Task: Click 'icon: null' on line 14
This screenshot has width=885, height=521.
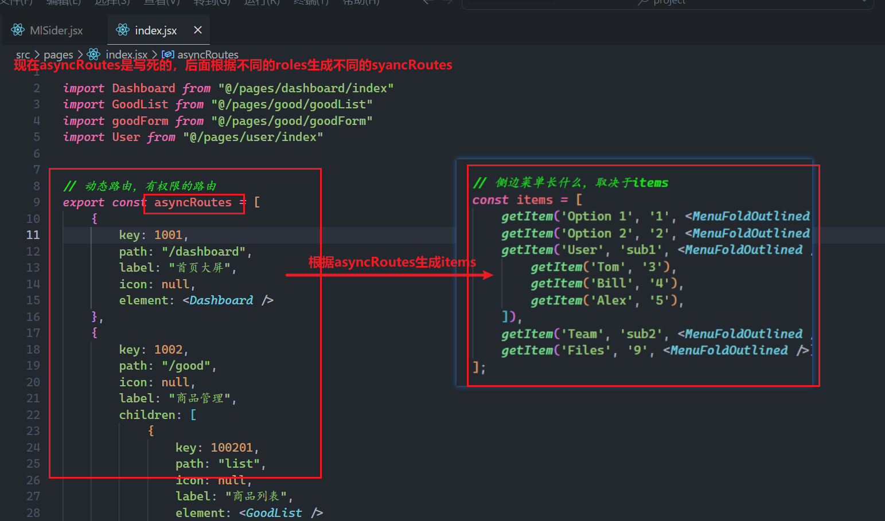Action: click(154, 284)
